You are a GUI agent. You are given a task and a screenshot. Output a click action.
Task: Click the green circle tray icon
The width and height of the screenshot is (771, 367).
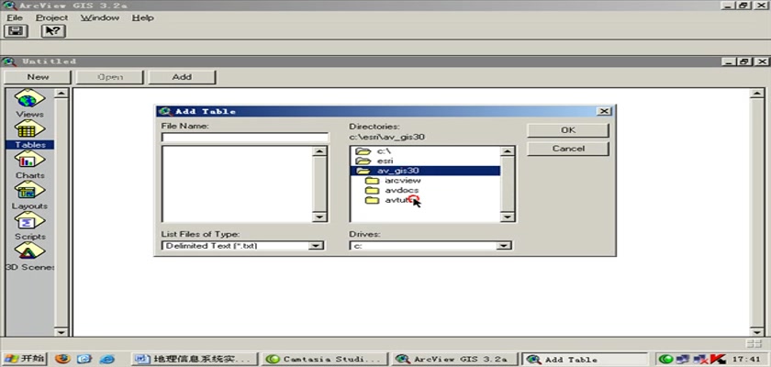(666, 359)
